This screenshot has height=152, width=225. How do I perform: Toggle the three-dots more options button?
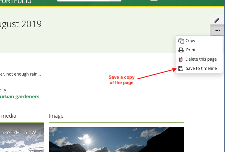(218, 30)
